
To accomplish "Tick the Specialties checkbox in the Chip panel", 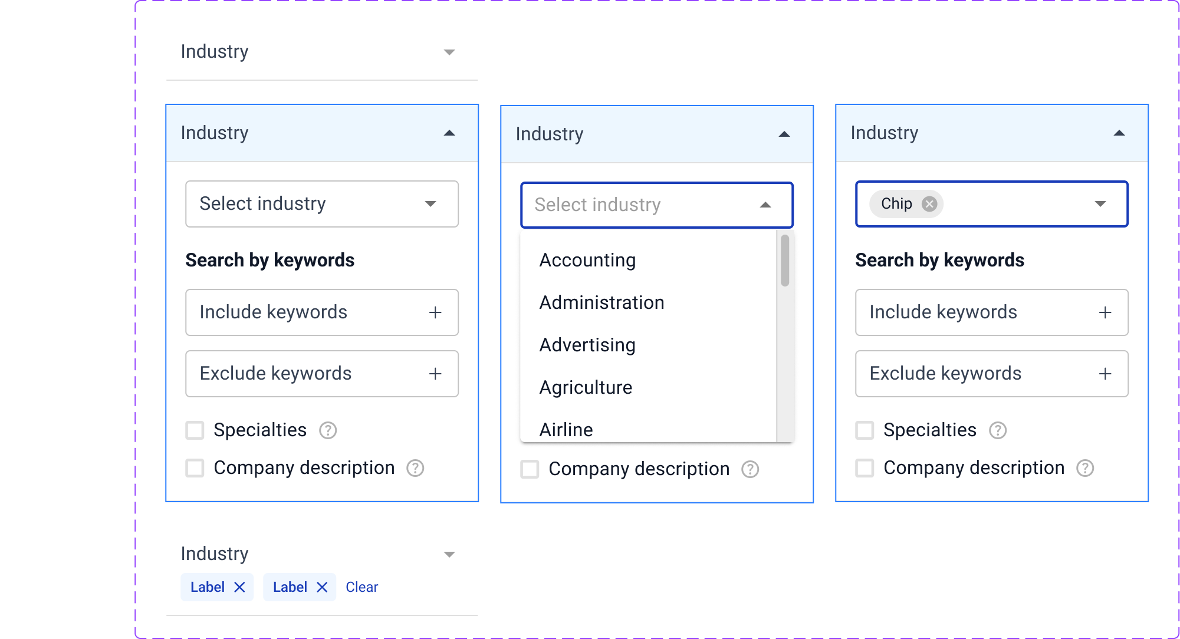I will pyautogui.click(x=865, y=430).
